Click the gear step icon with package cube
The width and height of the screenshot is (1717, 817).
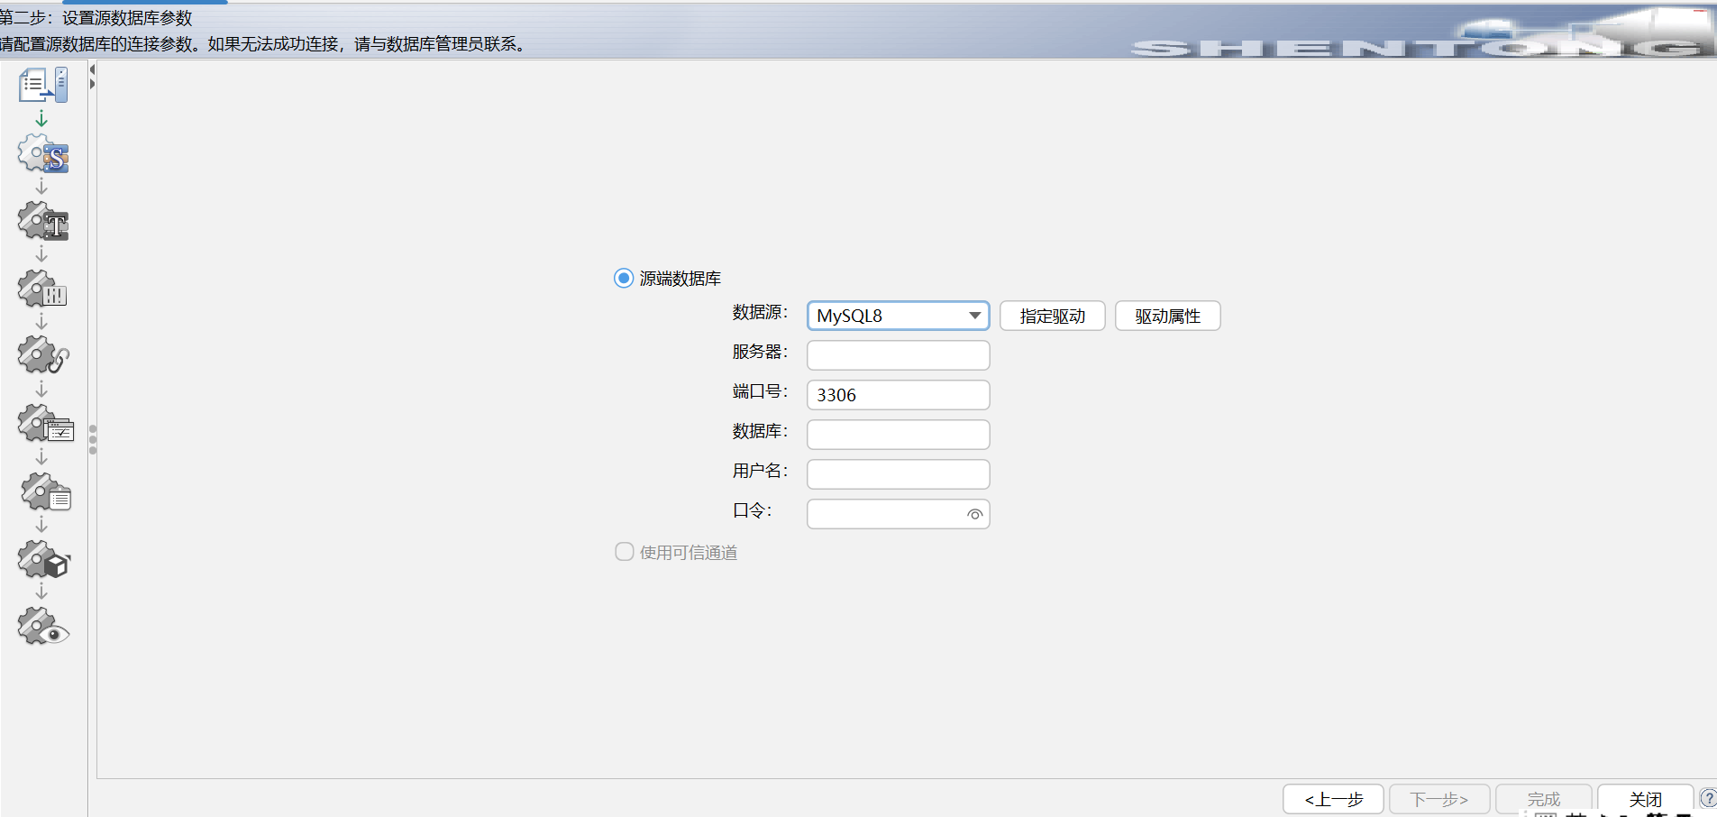pyautogui.click(x=43, y=560)
